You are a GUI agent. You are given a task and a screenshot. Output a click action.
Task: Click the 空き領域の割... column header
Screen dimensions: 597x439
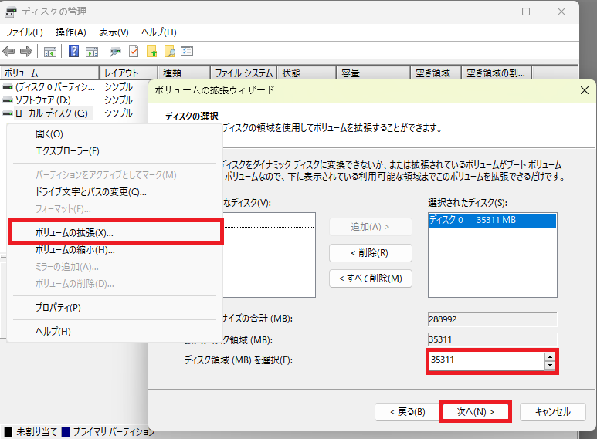point(497,73)
